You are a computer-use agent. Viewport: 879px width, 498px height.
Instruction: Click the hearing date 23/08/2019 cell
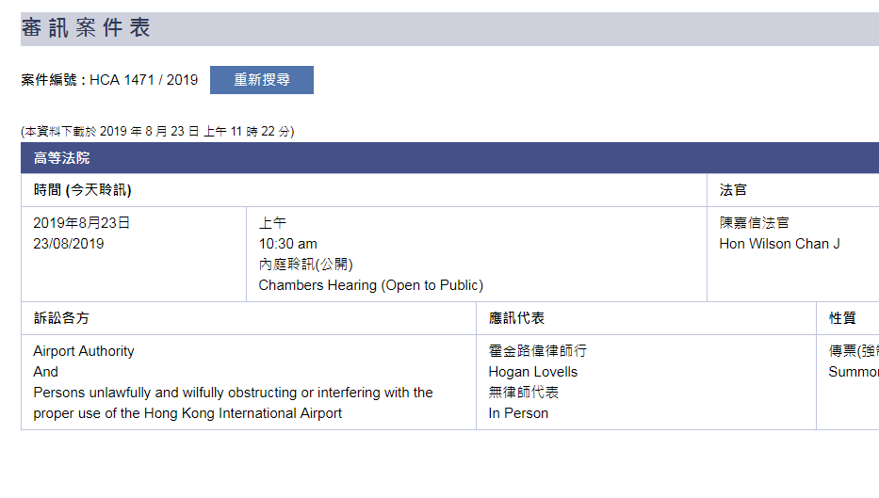(x=69, y=244)
